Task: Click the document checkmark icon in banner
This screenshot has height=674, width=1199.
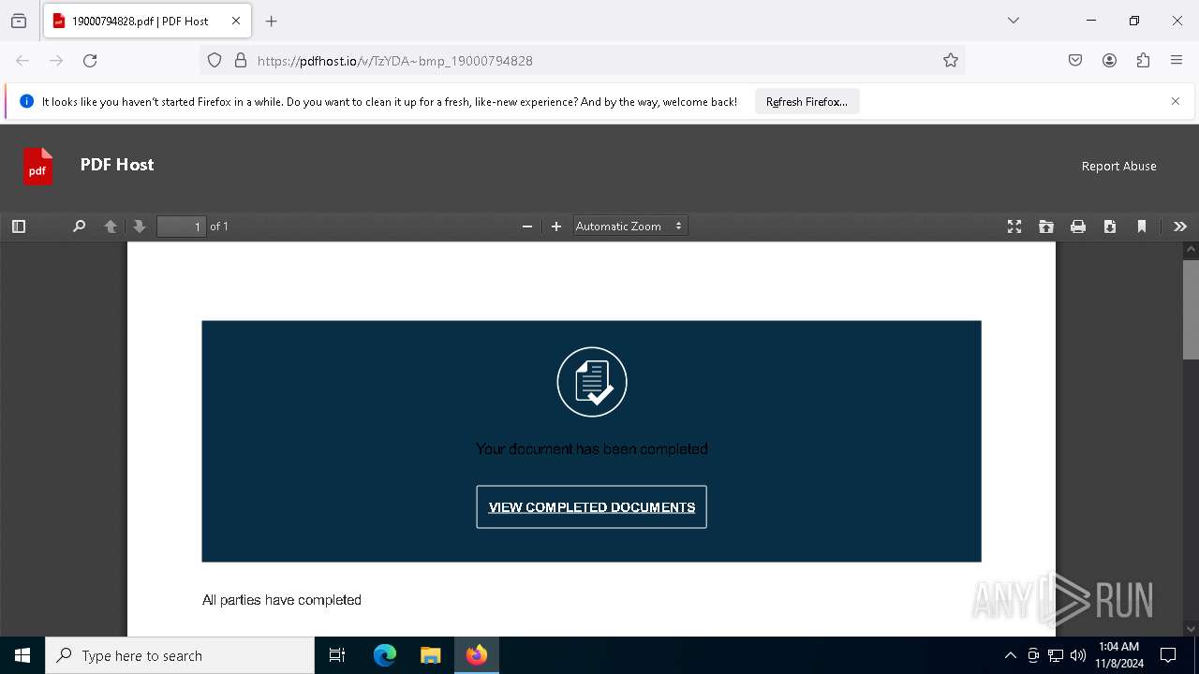Action: [x=592, y=382]
